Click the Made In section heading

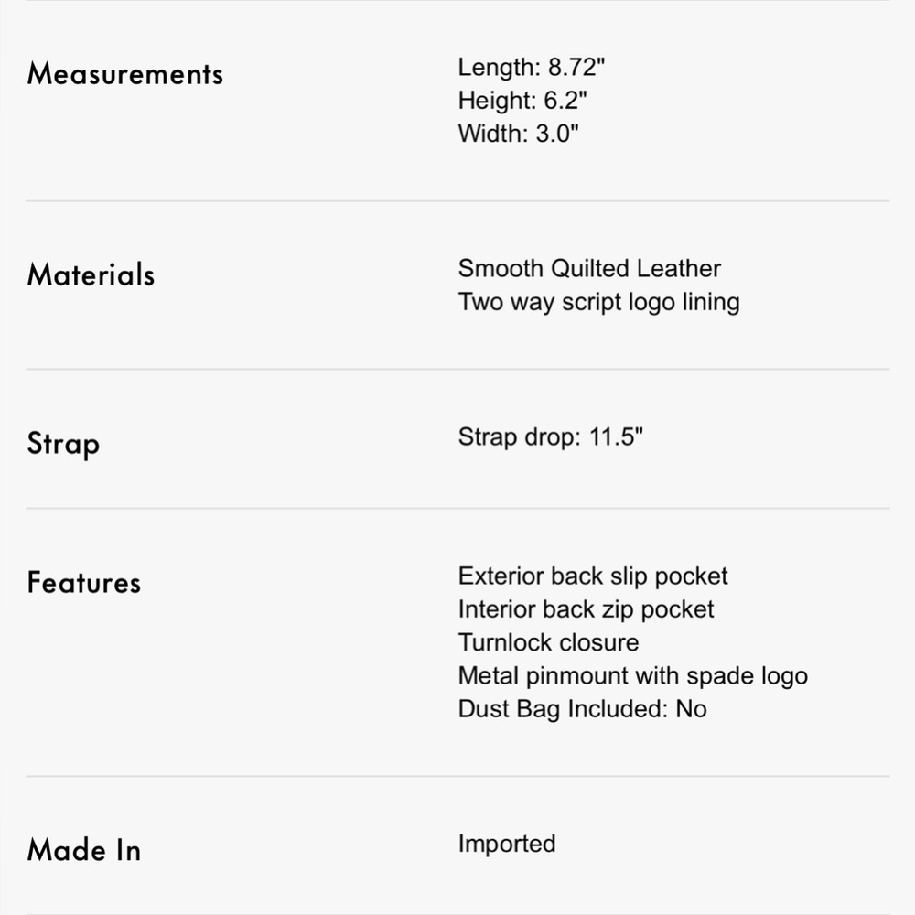(84, 850)
